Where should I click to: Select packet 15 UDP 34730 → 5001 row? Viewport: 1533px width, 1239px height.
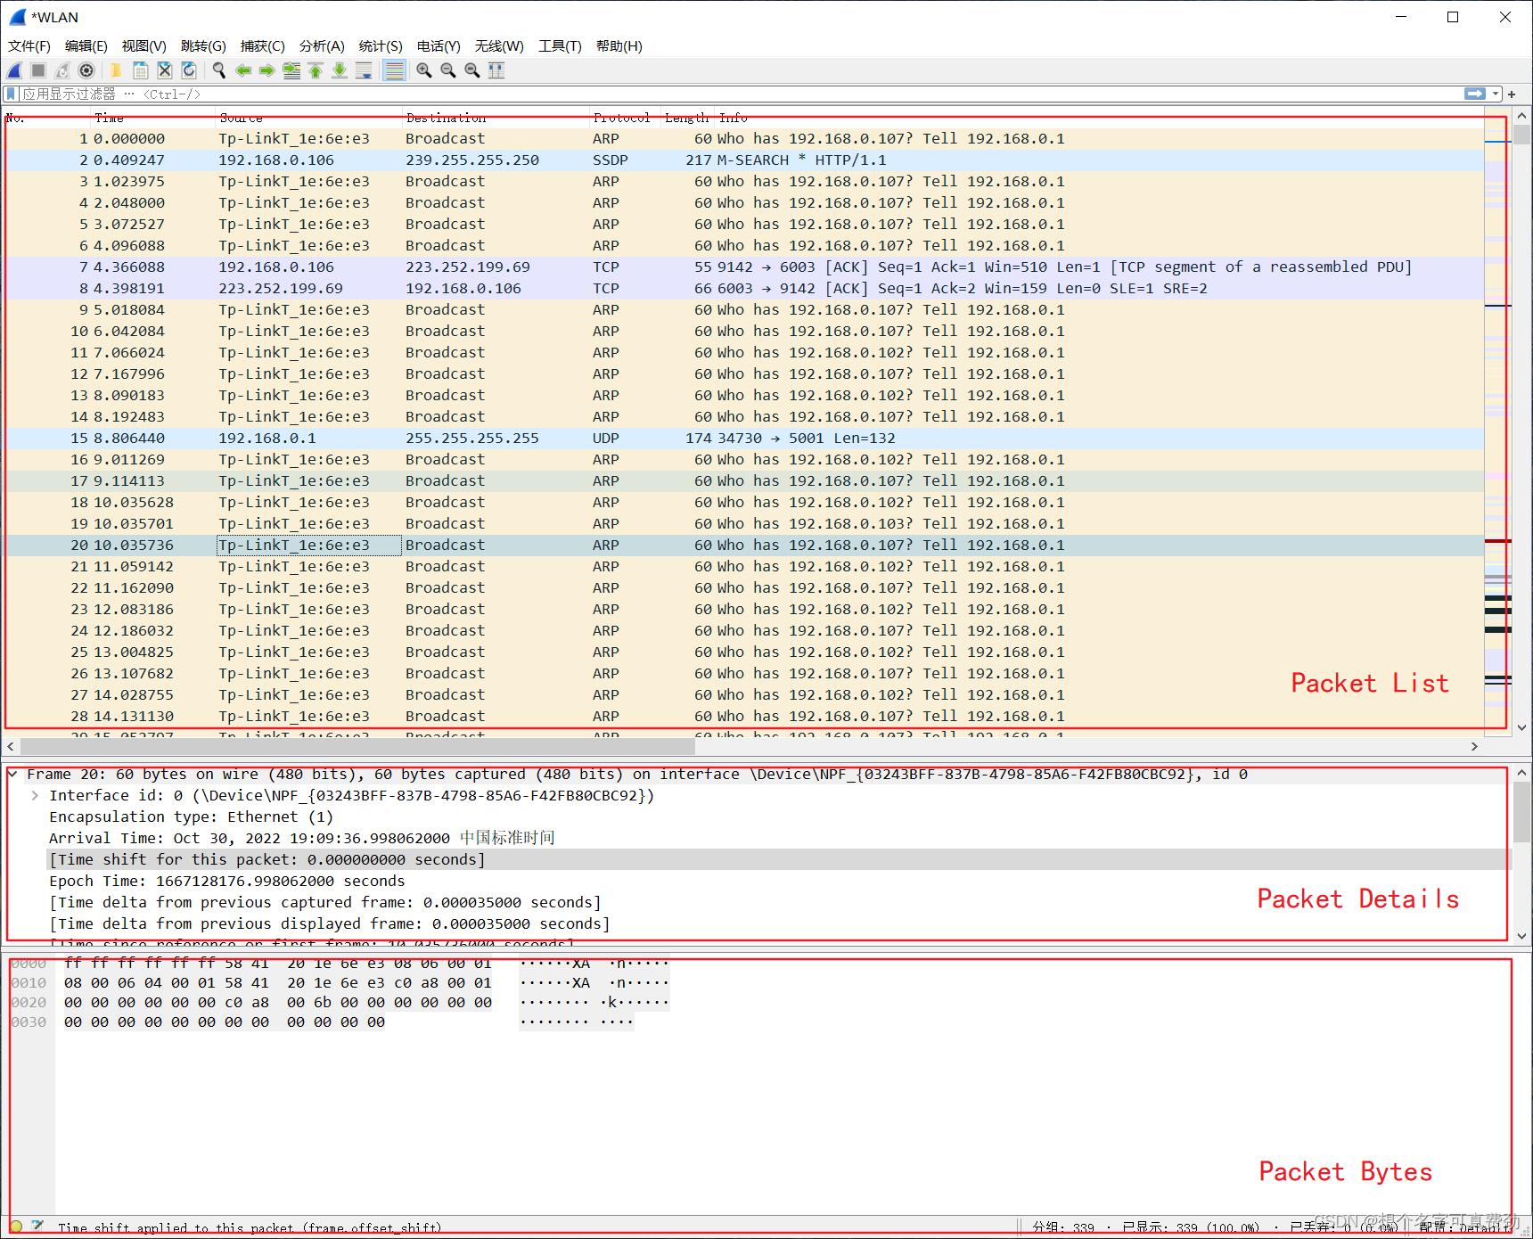point(744,439)
